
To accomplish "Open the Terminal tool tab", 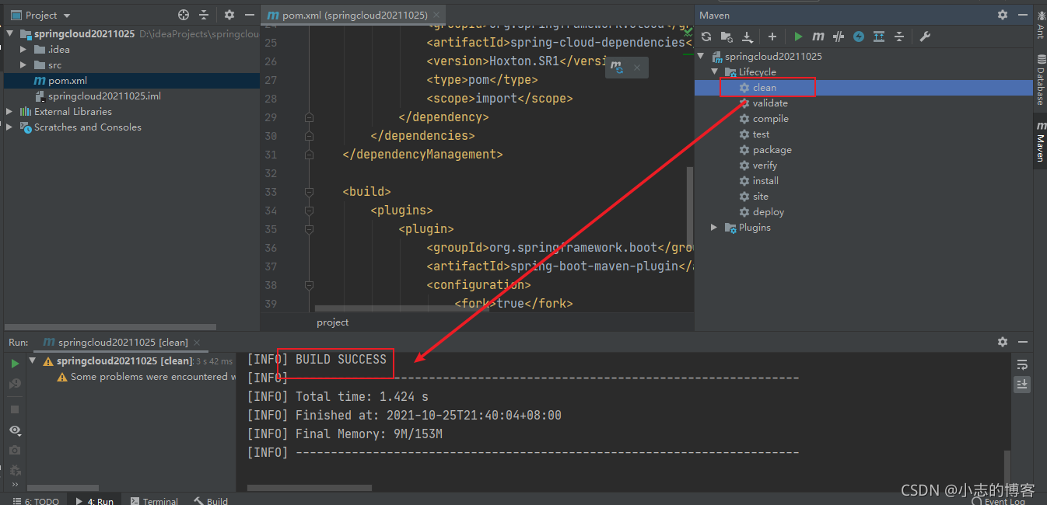I will (154, 500).
